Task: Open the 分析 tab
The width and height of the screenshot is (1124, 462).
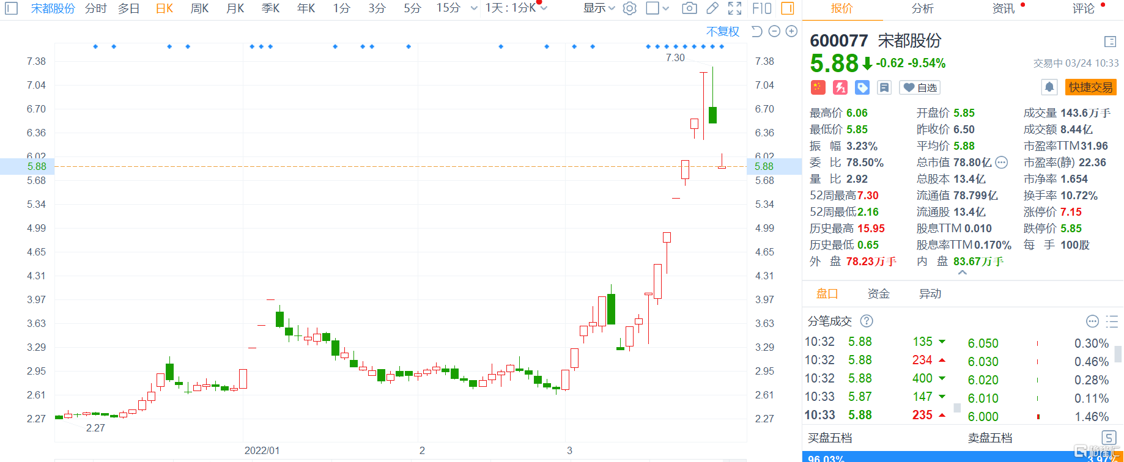Action: point(922,9)
